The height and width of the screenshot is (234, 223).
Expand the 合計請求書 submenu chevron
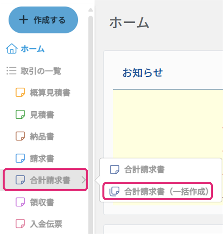pyautogui.click(x=83, y=180)
